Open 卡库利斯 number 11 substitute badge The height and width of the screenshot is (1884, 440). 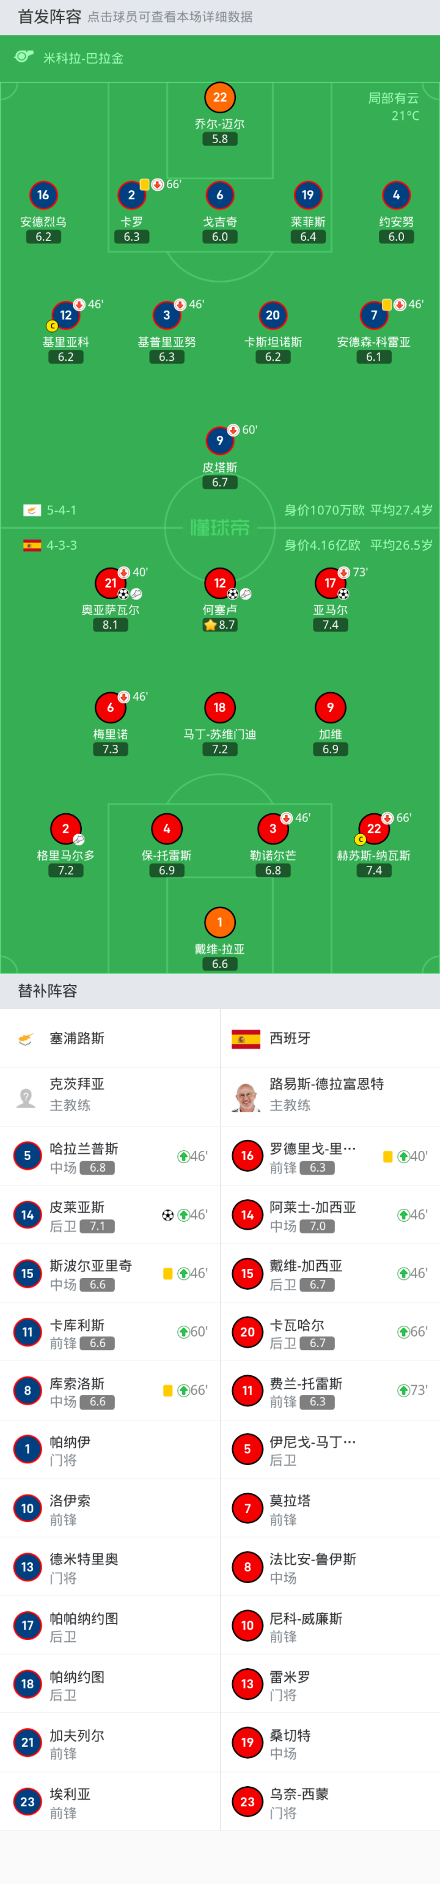tap(28, 1332)
